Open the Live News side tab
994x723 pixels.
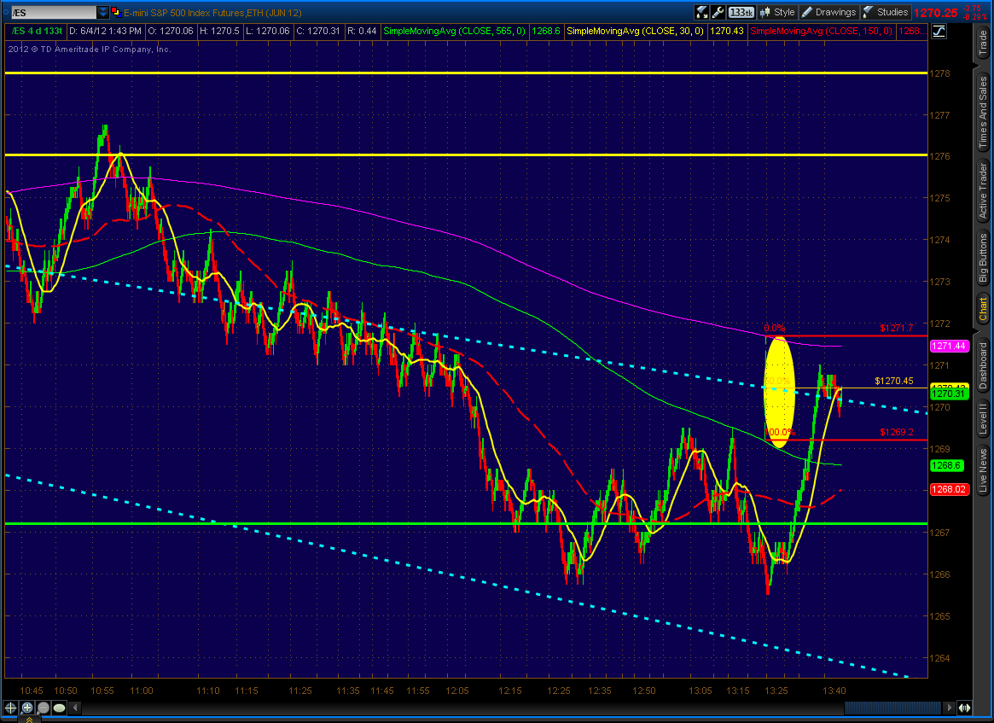click(983, 470)
